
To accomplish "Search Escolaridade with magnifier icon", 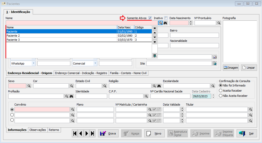I will point(213,86).
